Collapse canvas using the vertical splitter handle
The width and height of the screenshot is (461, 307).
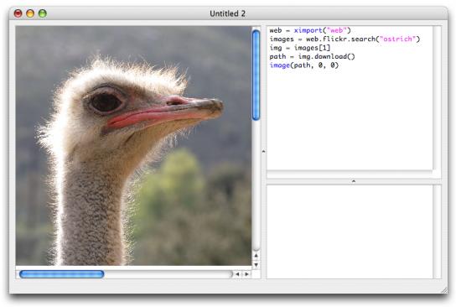pos(263,151)
